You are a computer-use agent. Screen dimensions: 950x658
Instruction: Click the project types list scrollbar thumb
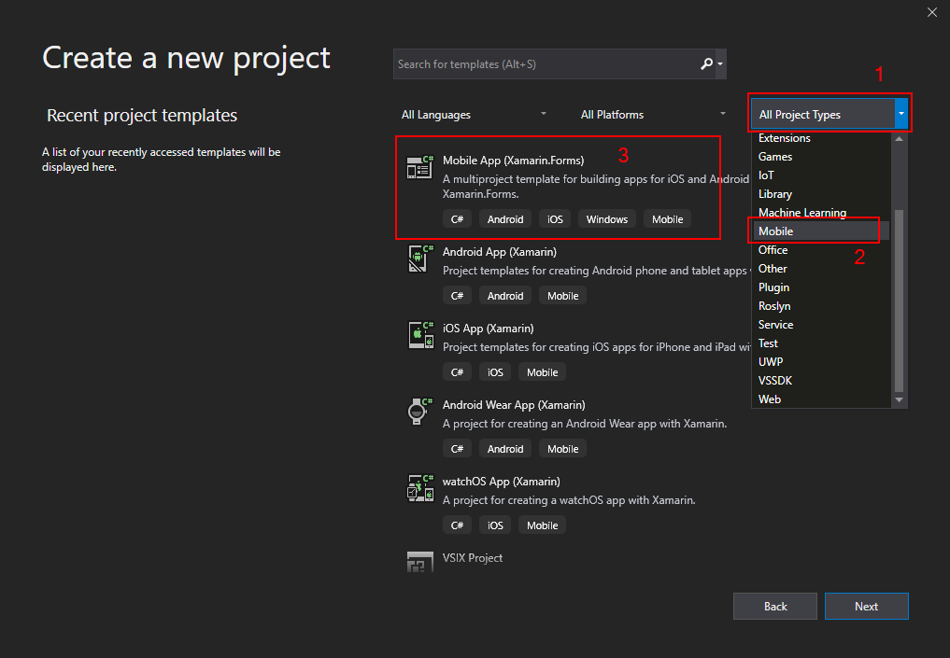coord(900,301)
